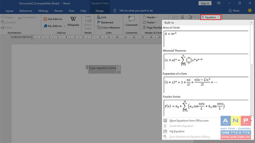Select the Equation Tools Design tab
The width and height of the screenshot is (255, 143).
point(100,11)
